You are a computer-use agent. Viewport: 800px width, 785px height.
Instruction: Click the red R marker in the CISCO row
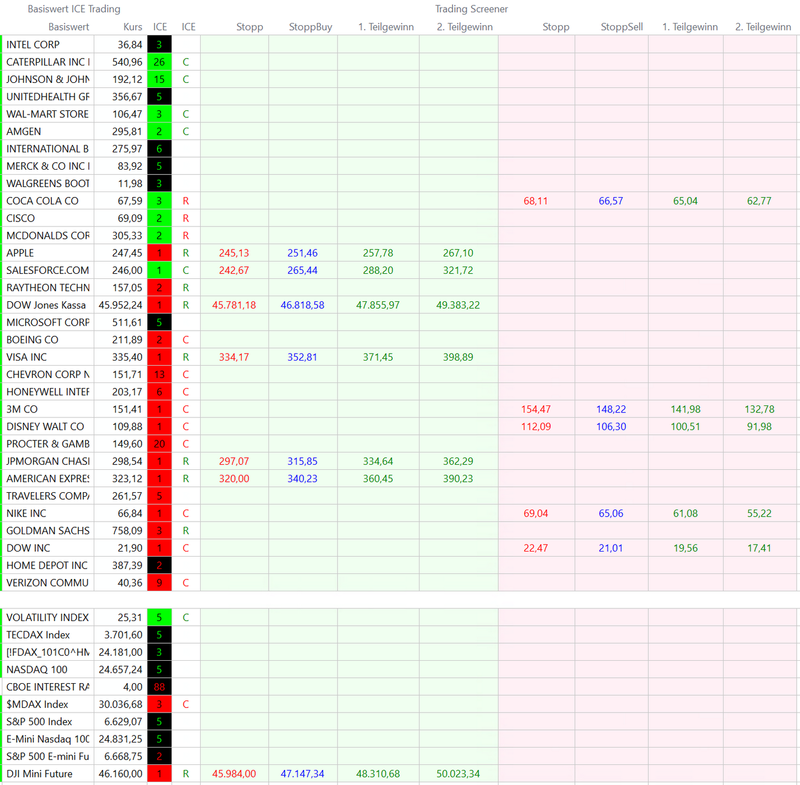[x=186, y=219]
